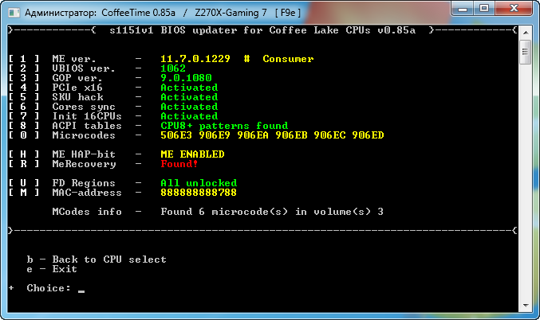Viewport: 540px width, 320px height.
Task: Click the scrollbar up arrow
Action: point(526,33)
